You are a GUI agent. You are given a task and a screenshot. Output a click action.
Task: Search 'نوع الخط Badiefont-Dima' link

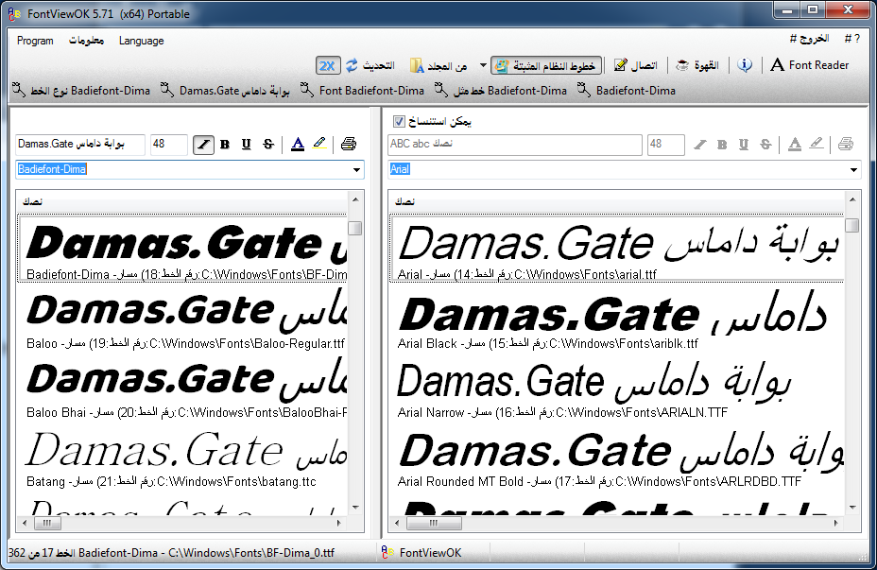click(x=81, y=91)
